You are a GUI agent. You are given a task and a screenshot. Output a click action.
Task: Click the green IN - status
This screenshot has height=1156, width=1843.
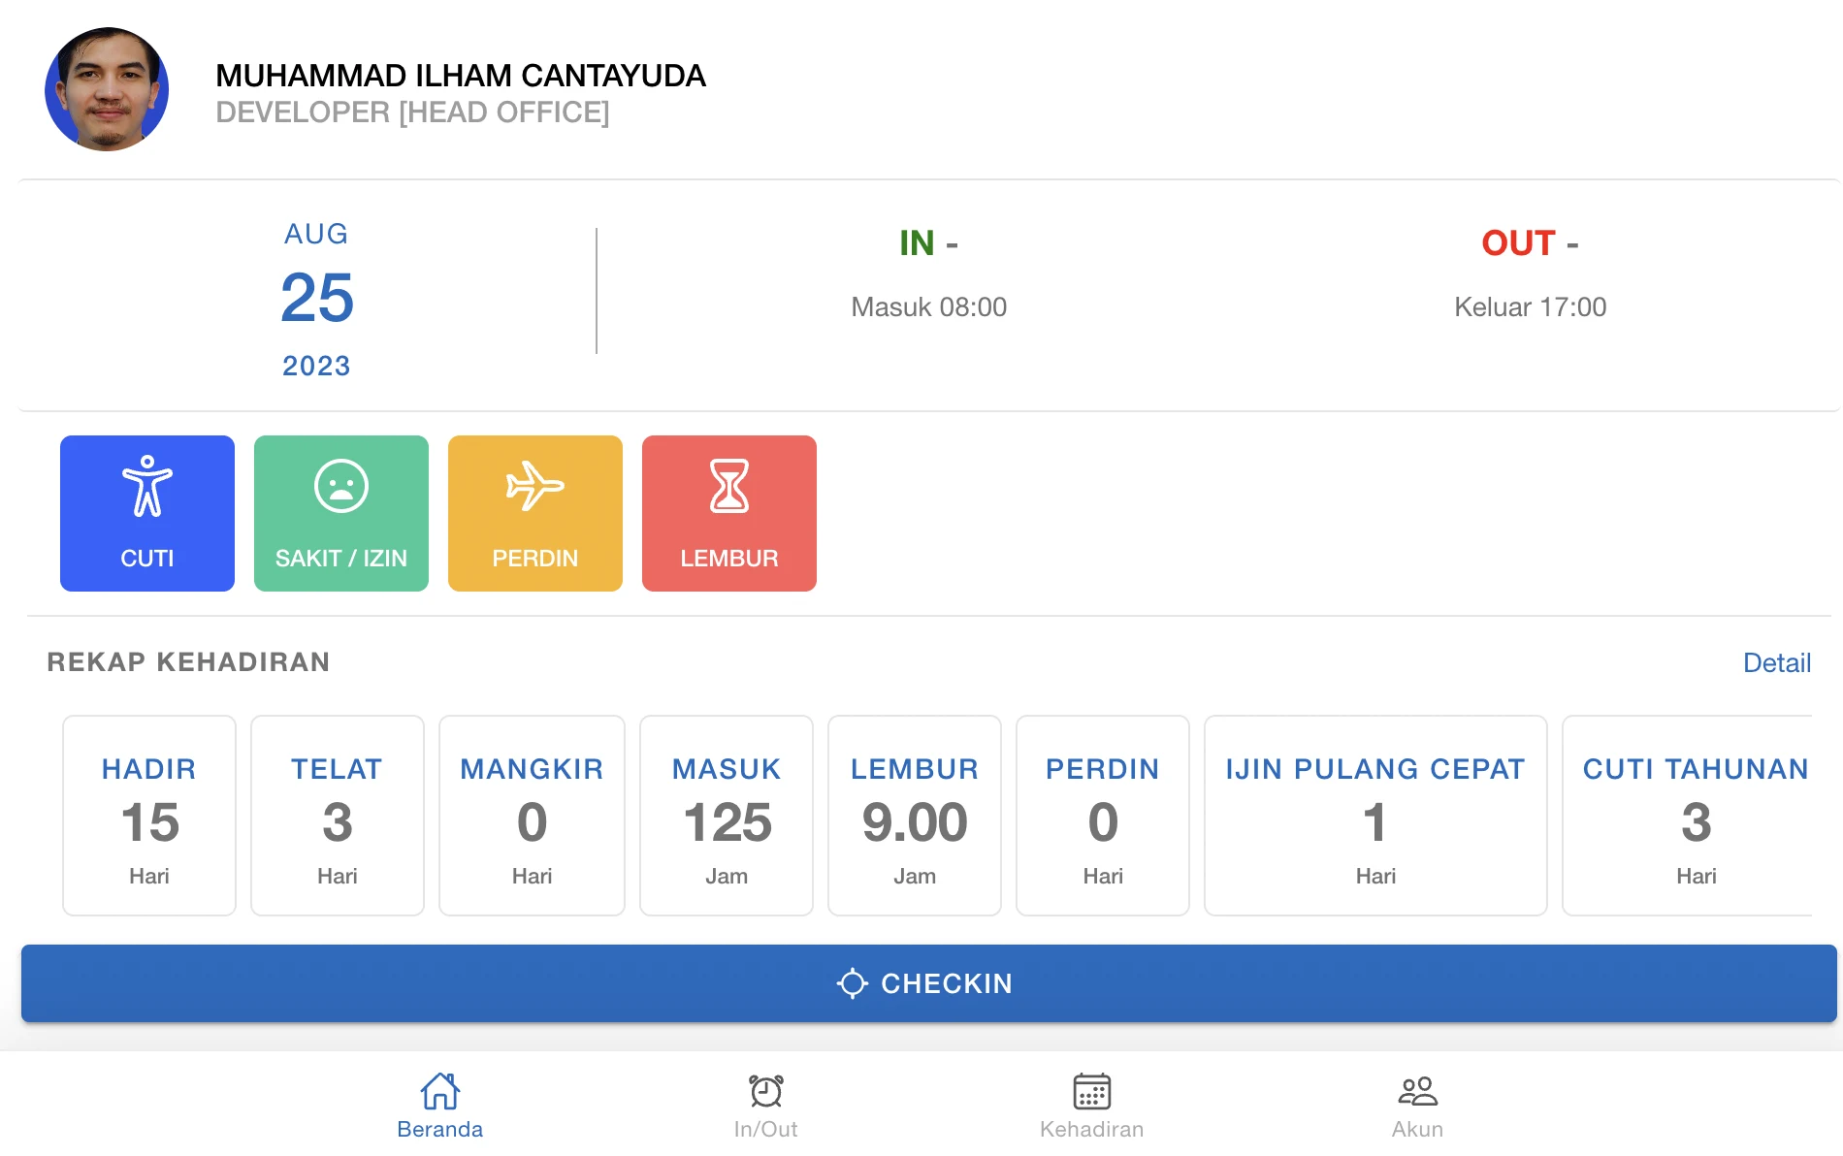pos(928,242)
